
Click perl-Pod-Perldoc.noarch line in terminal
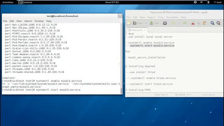click(36, 43)
